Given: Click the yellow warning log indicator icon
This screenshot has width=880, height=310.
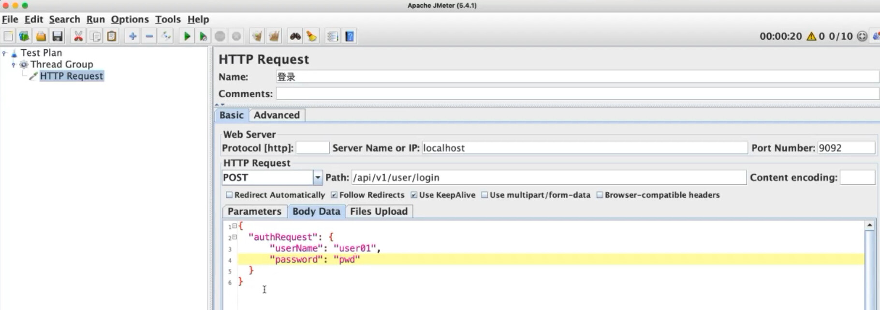Looking at the screenshot, I should click(811, 36).
